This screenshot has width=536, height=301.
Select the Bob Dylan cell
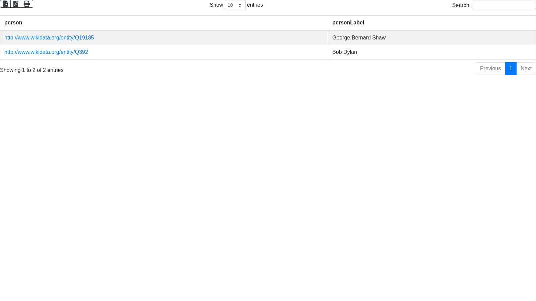point(345,52)
